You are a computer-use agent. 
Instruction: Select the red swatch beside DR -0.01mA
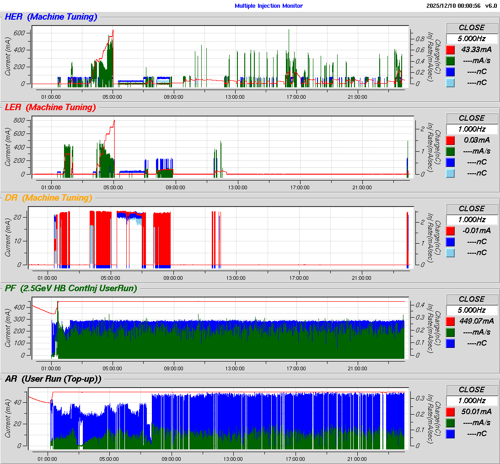click(451, 231)
